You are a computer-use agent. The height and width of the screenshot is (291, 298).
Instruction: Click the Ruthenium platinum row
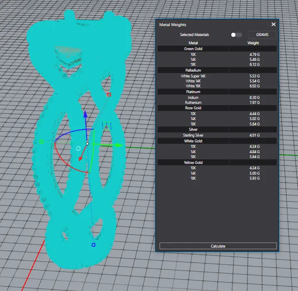[x=217, y=102]
